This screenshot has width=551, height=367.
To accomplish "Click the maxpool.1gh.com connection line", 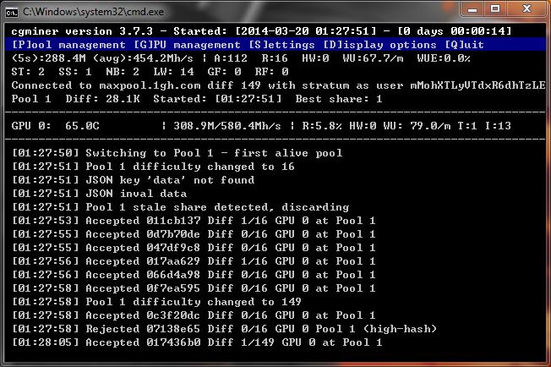I will [x=278, y=85].
